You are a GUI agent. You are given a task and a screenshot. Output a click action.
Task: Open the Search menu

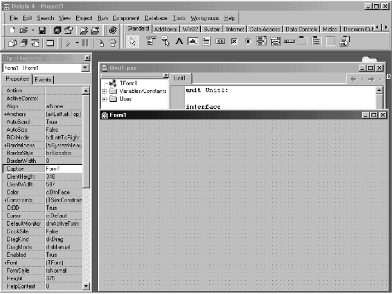[45, 18]
